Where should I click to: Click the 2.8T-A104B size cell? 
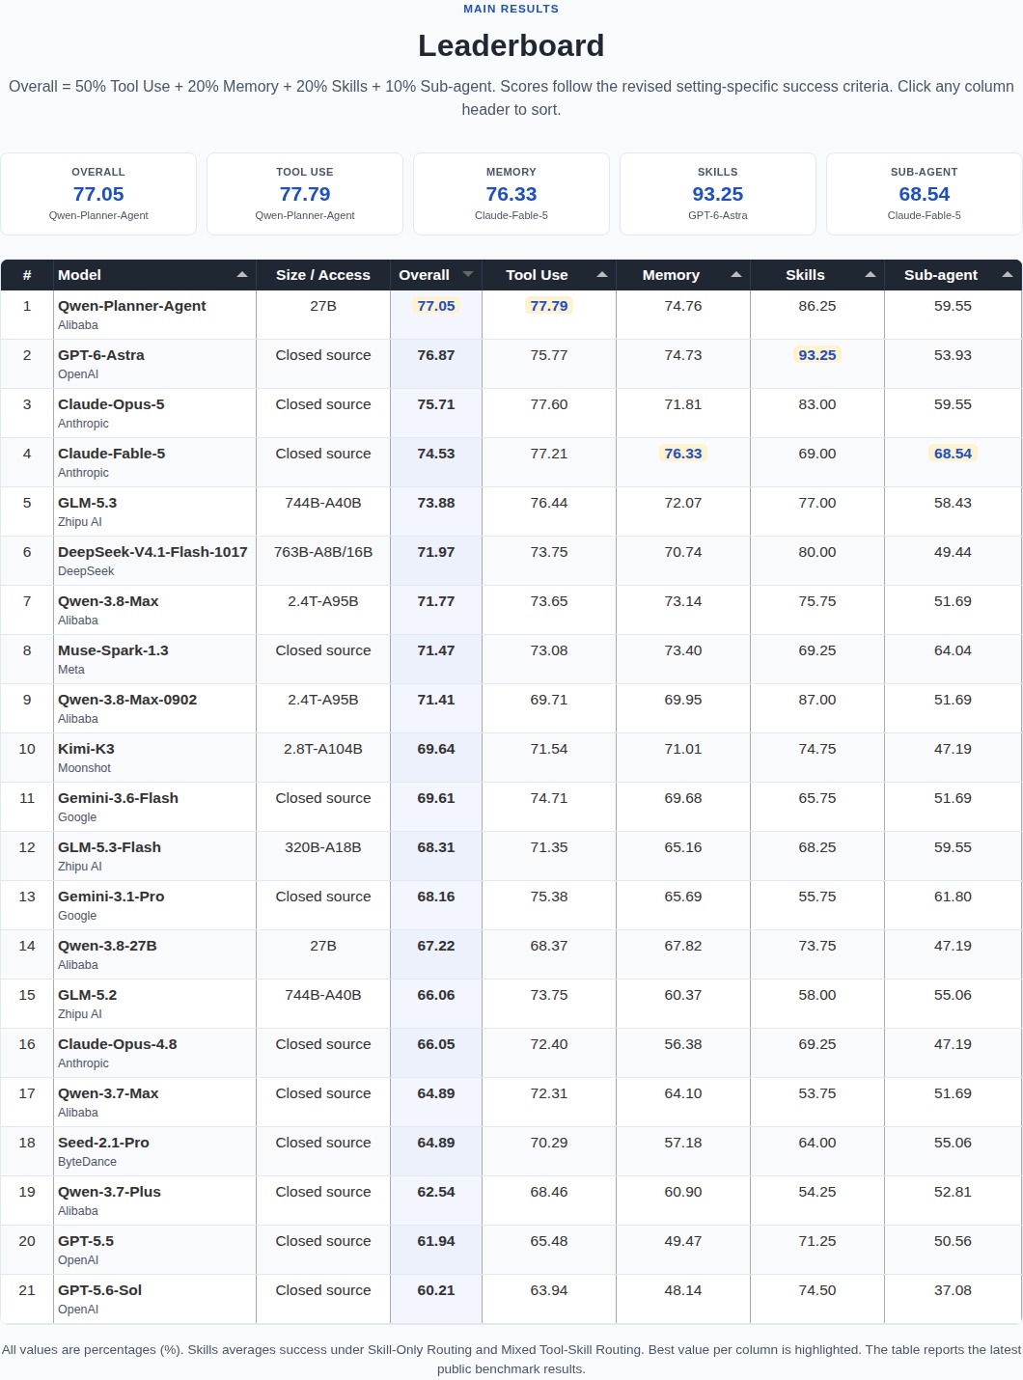click(323, 749)
